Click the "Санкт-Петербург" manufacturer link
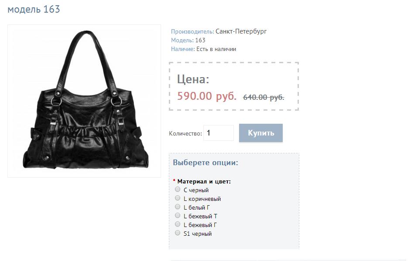411x261 pixels. 241,31
